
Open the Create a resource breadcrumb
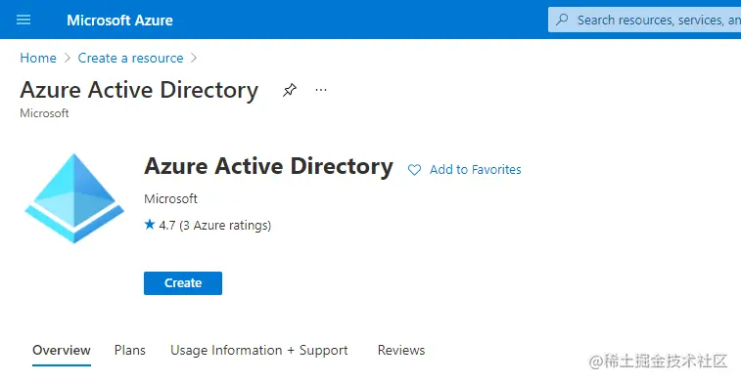pos(130,58)
